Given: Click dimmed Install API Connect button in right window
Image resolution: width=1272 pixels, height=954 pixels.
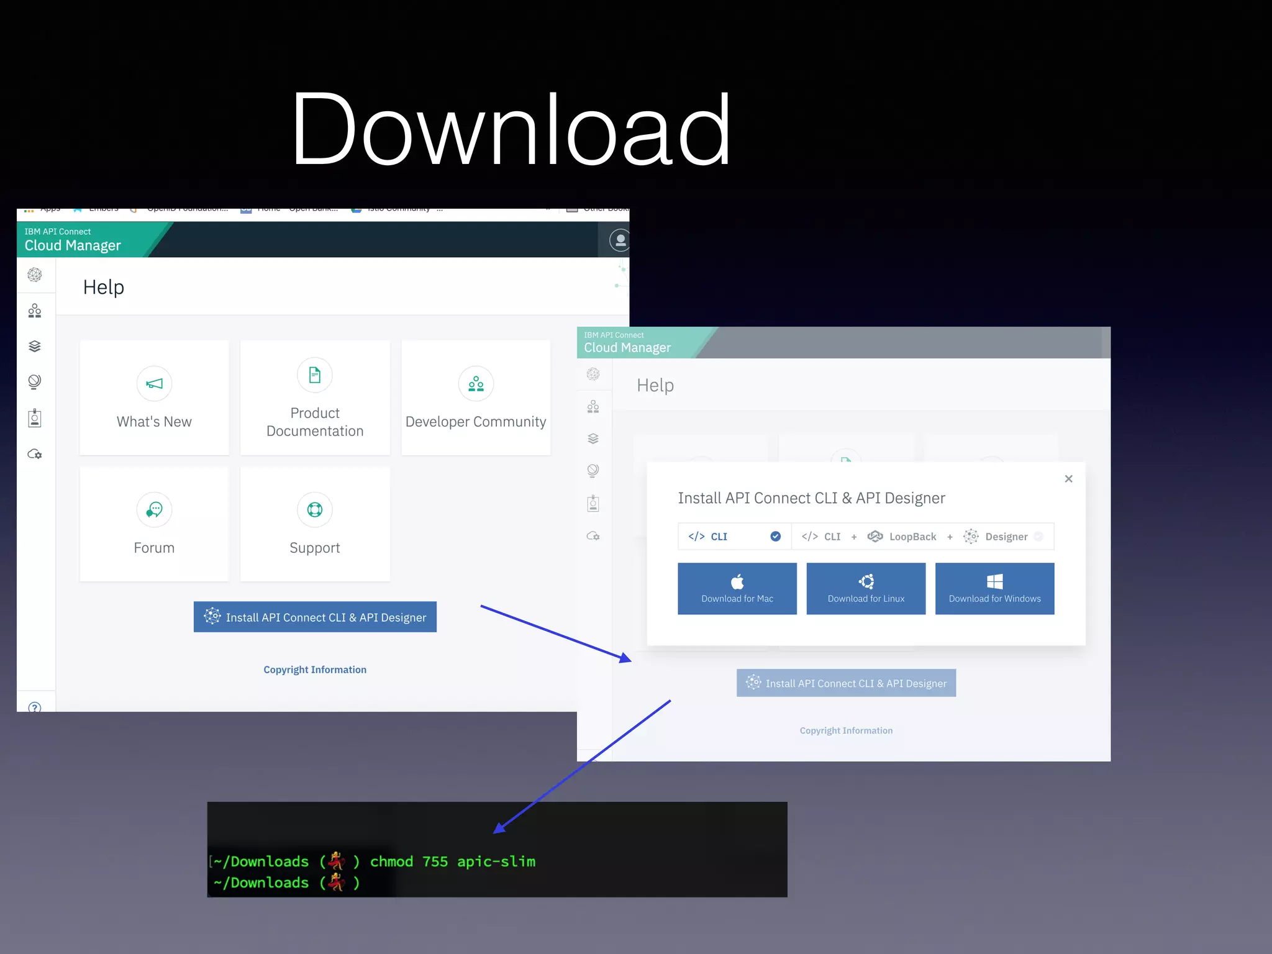Looking at the screenshot, I should 846,683.
